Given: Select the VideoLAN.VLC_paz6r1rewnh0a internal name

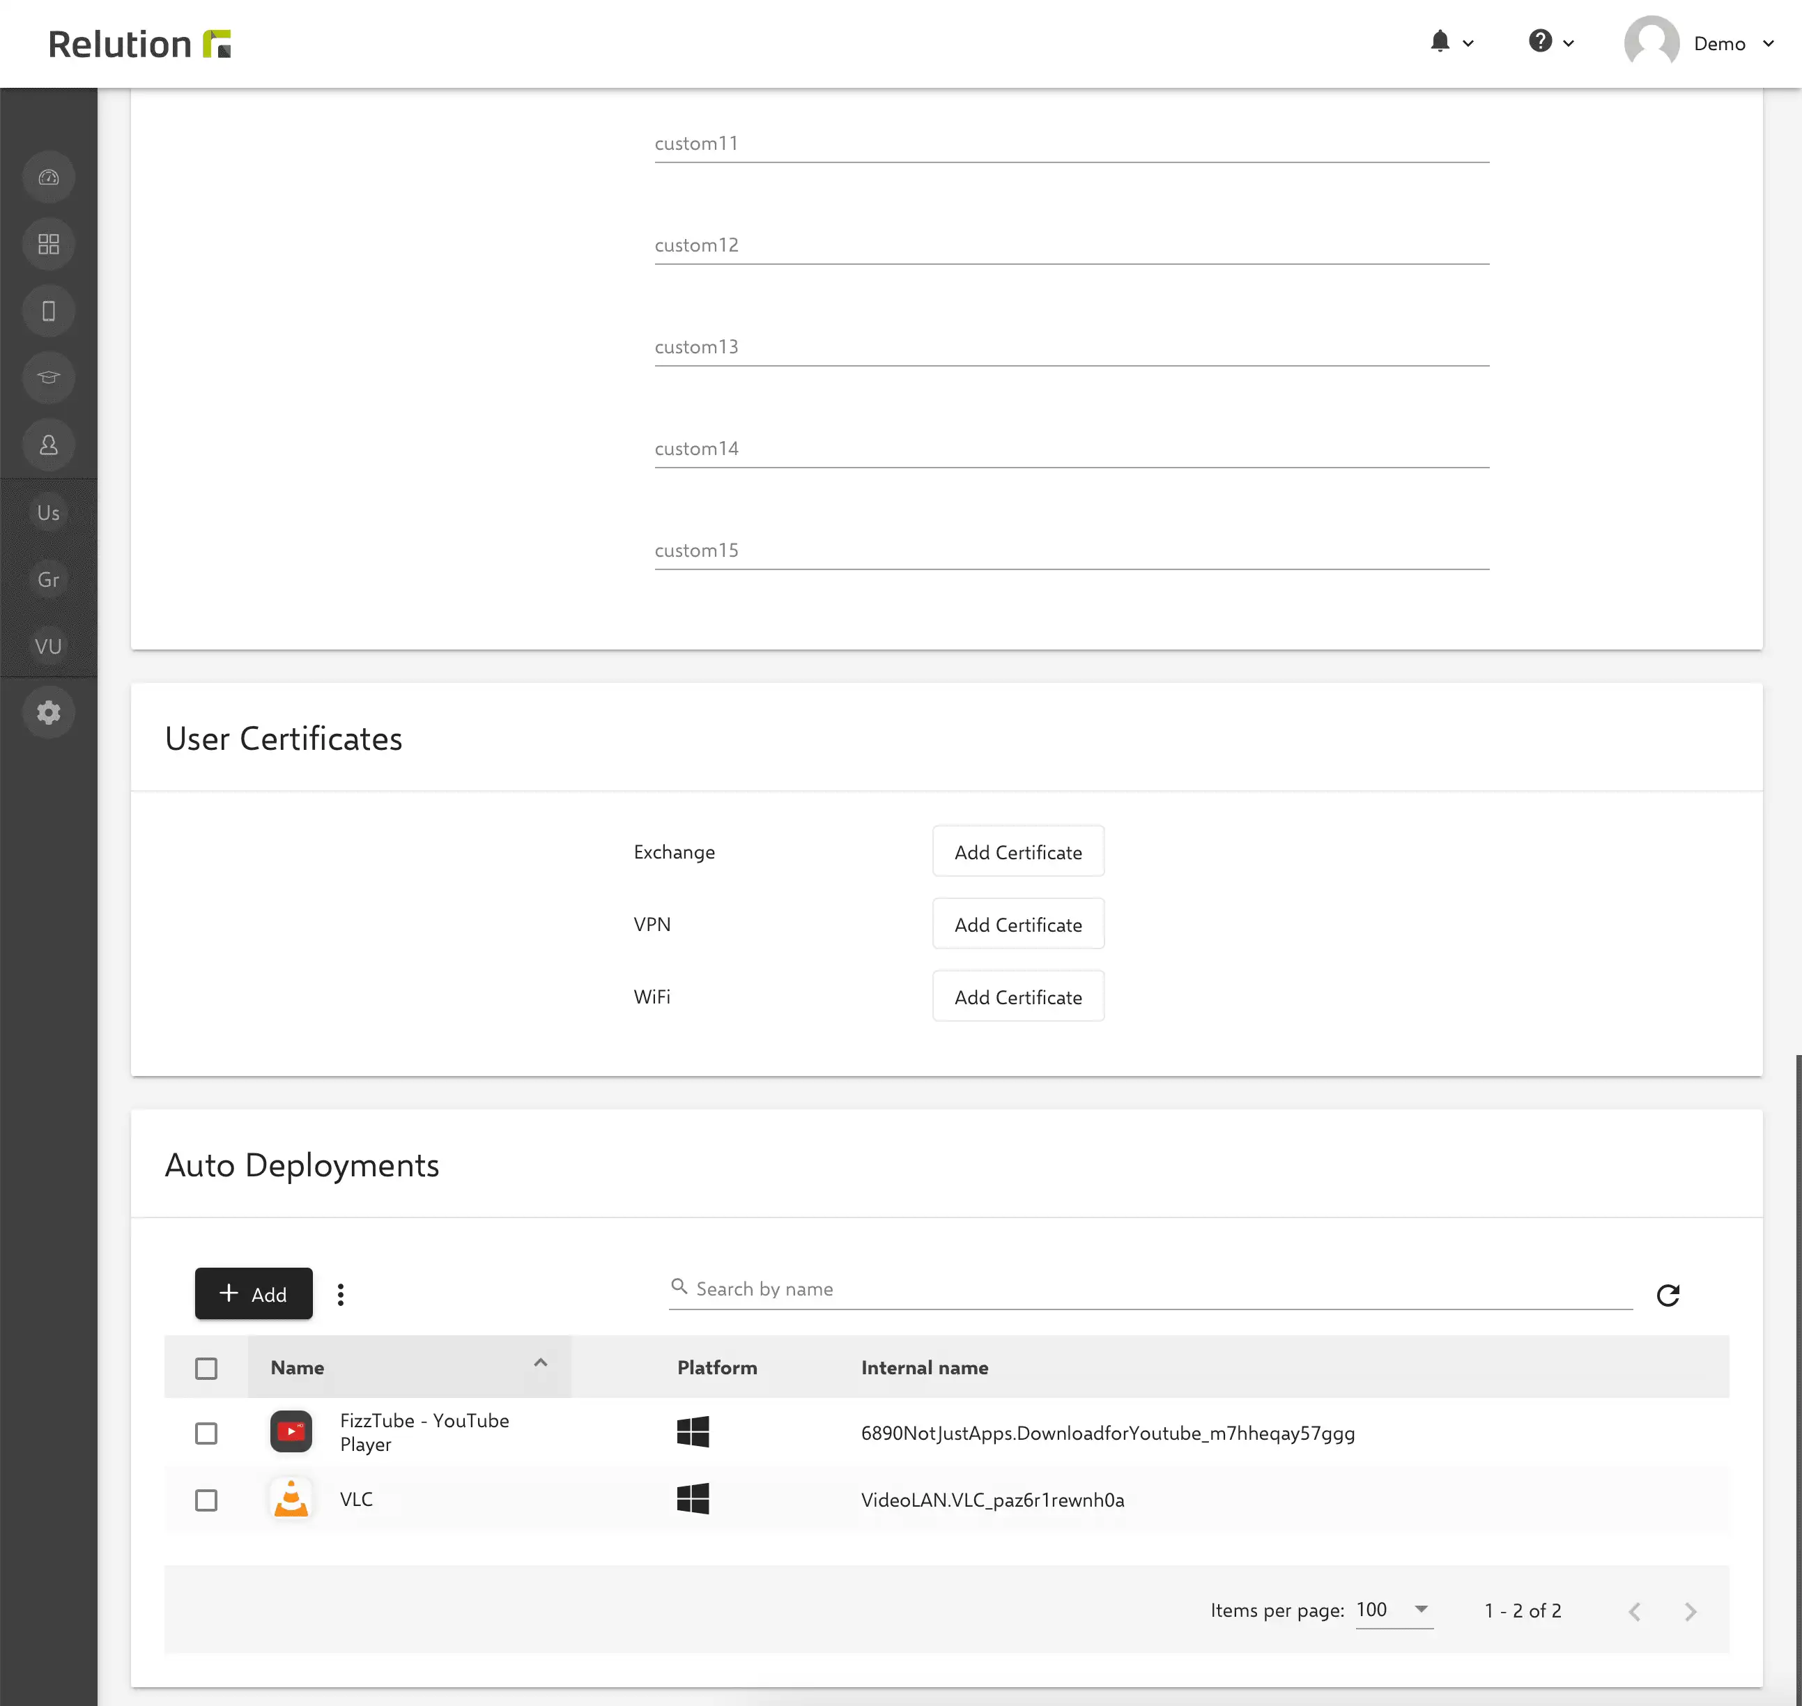Looking at the screenshot, I should click(992, 1500).
